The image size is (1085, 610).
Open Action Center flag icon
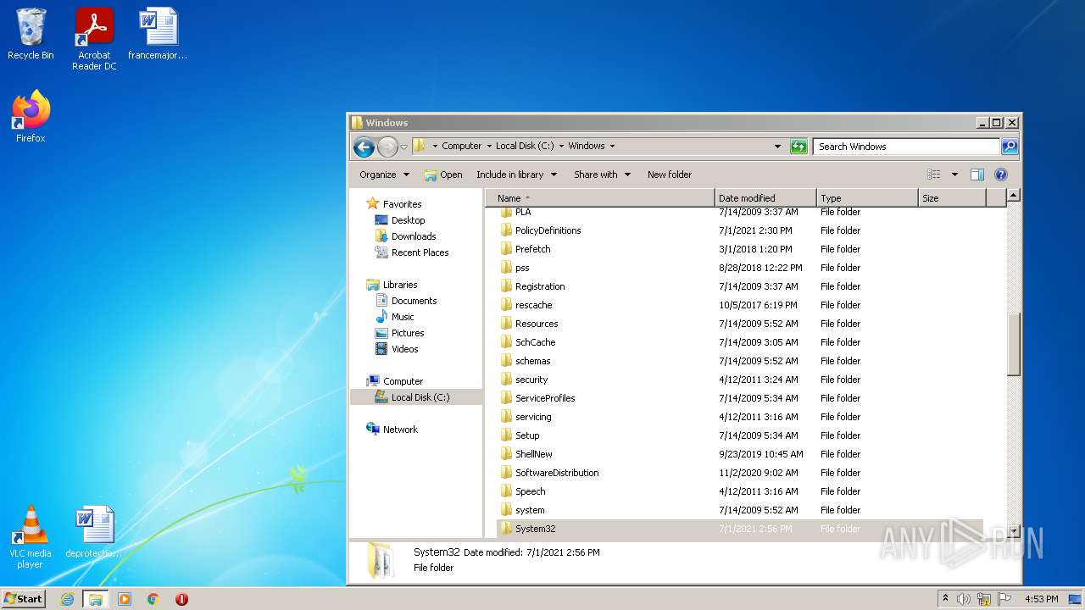coord(1004,599)
